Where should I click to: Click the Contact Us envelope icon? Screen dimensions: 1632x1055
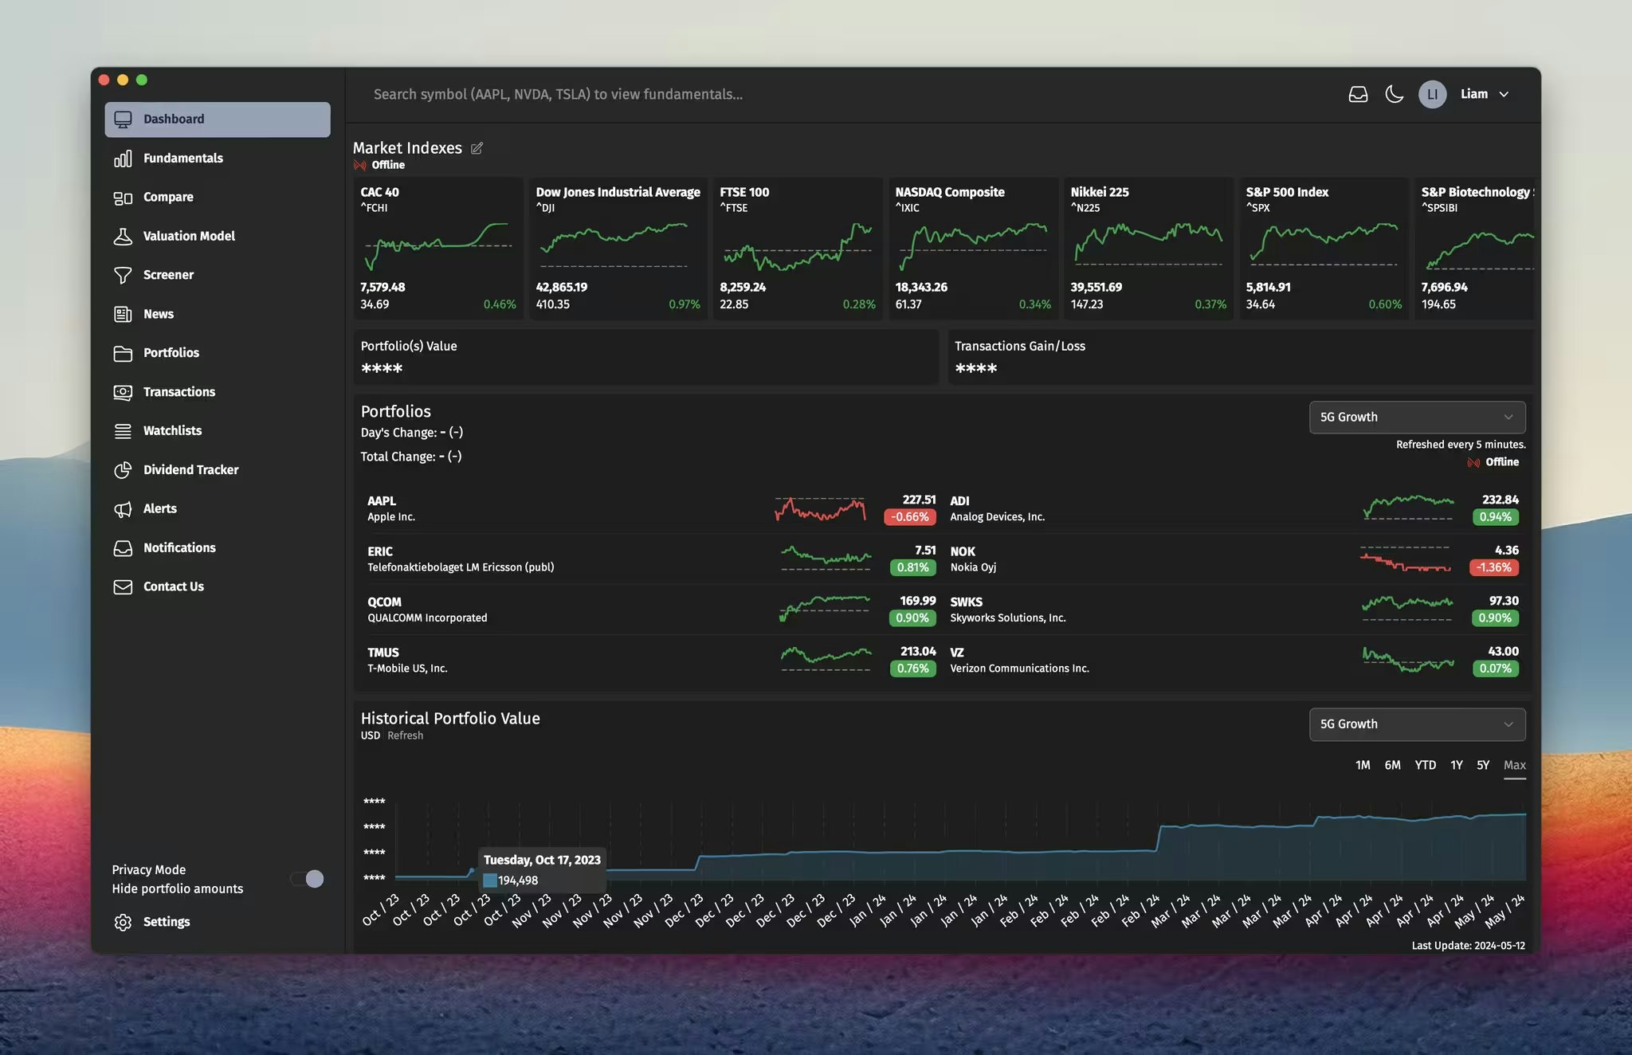click(123, 587)
